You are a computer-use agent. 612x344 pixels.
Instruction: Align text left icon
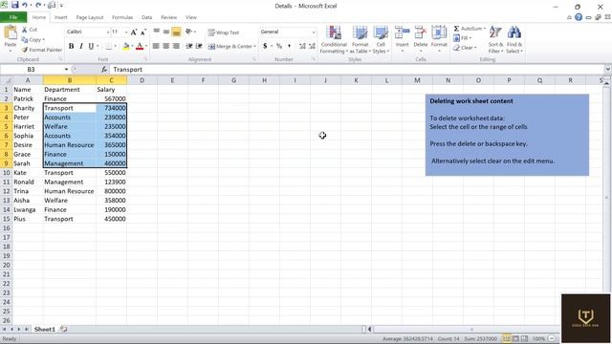pos(156,47)
